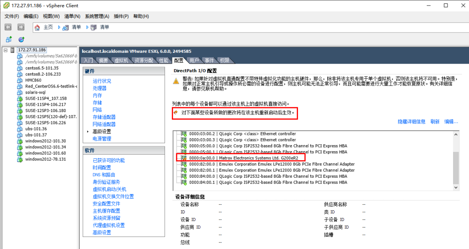Switch to the 资源分配 tab

click(143, 61)
